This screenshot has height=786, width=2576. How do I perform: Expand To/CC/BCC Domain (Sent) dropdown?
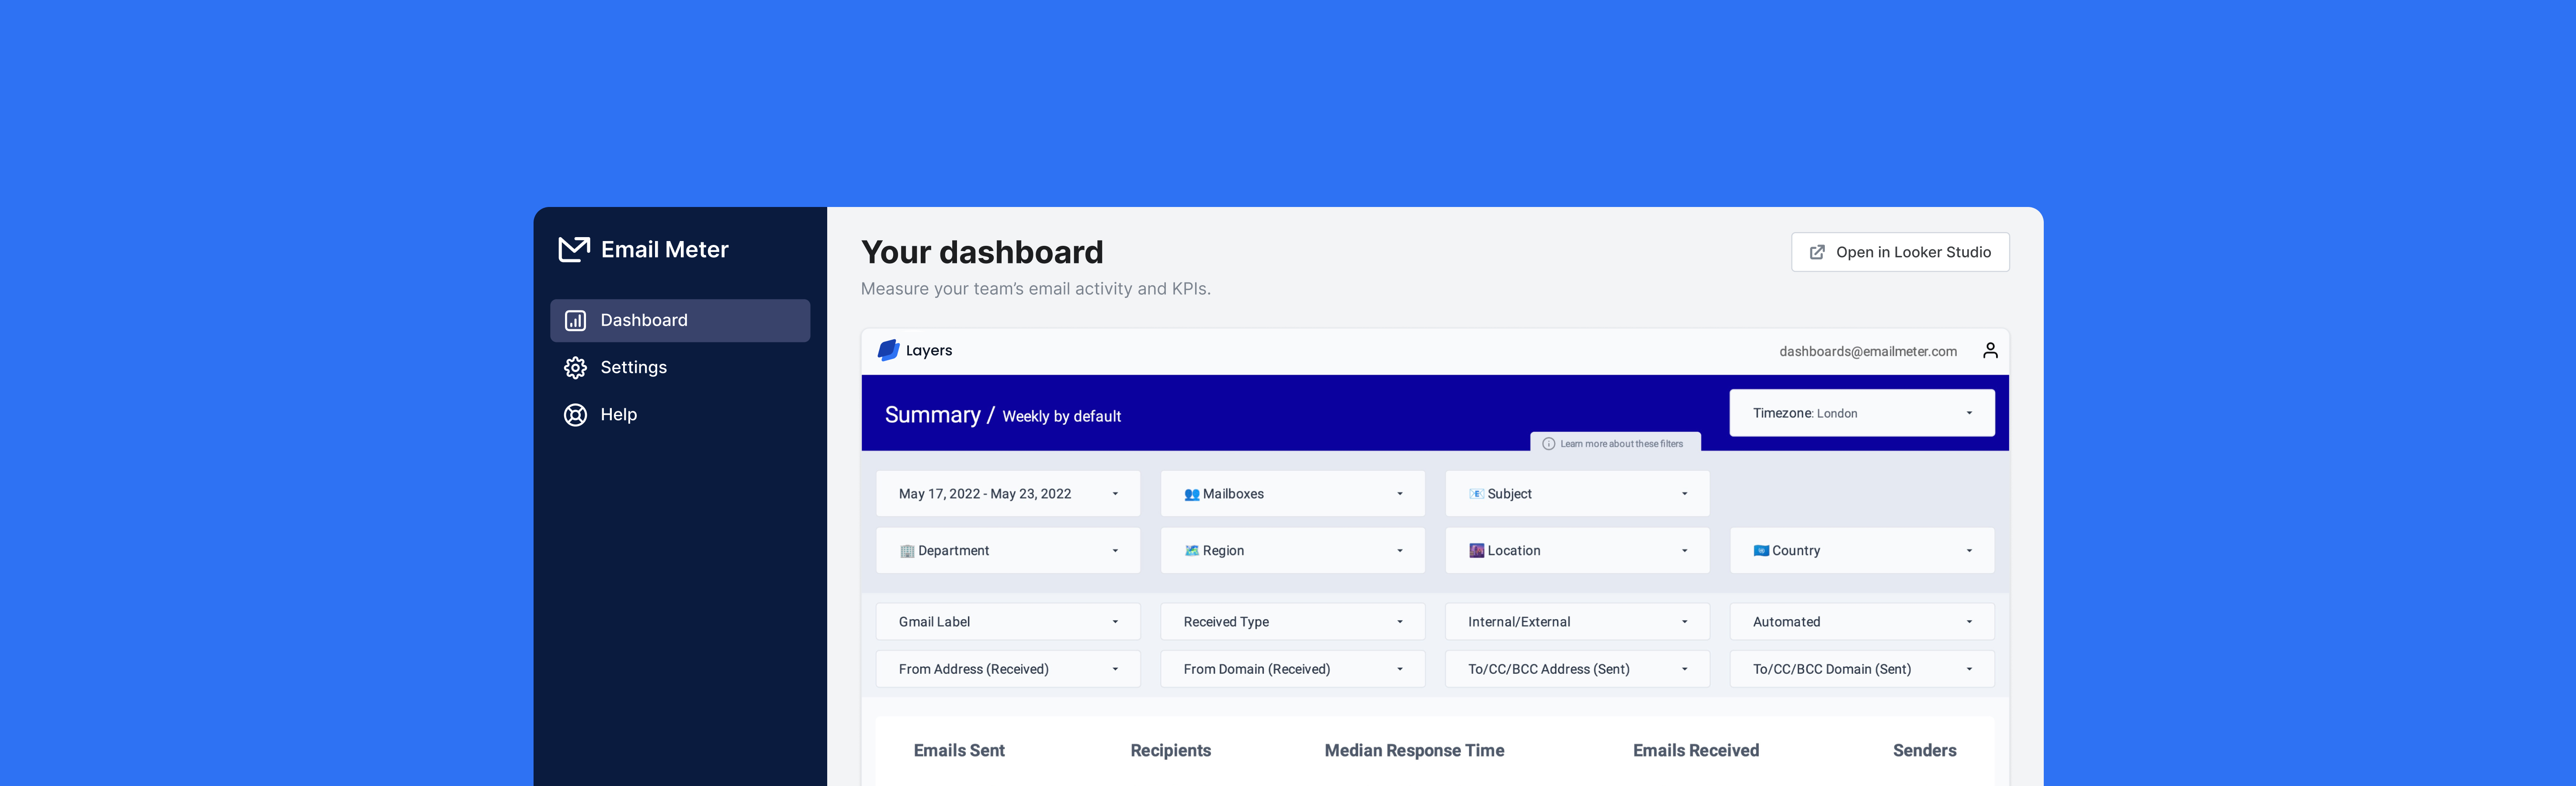1861,669
